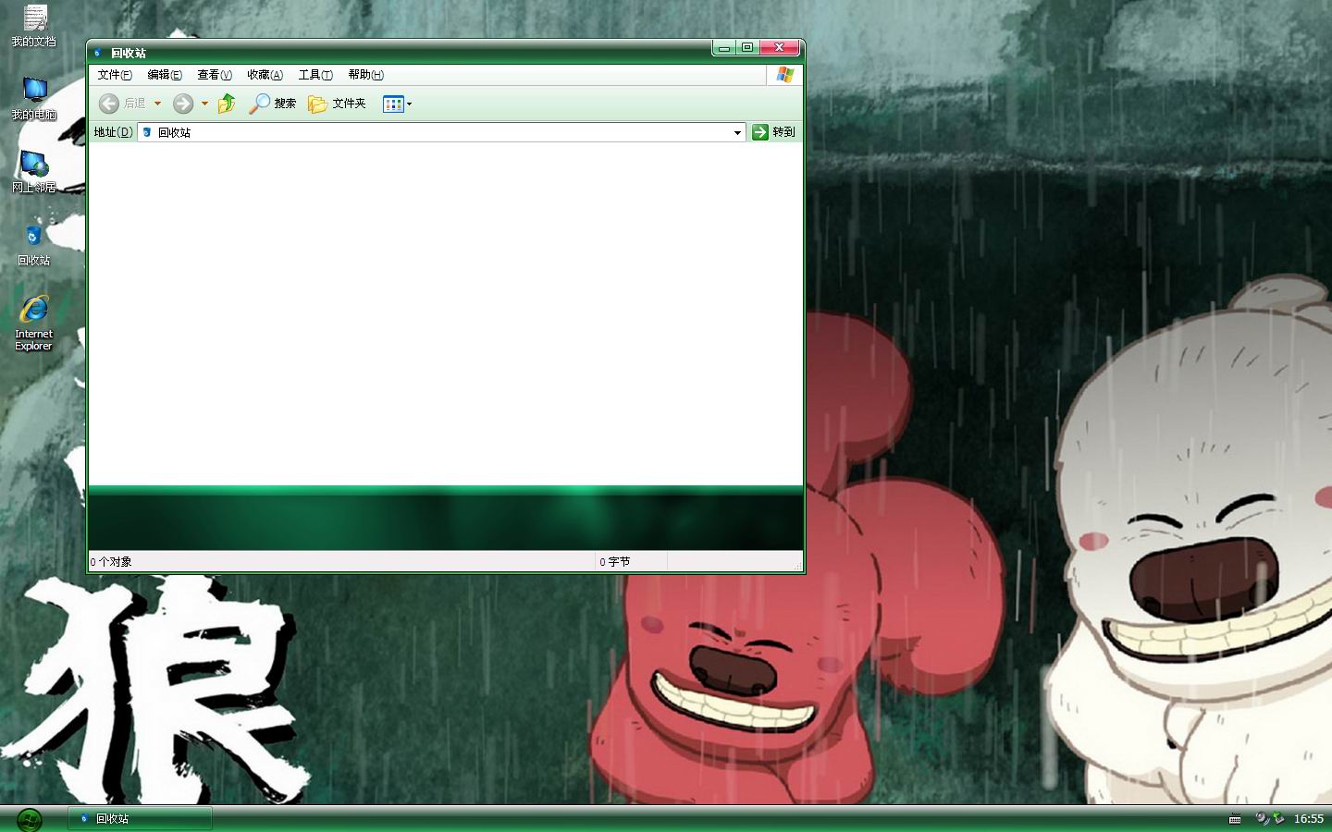Go up one folder level icon
1332x832 pixels.
(x=227, y=104)
